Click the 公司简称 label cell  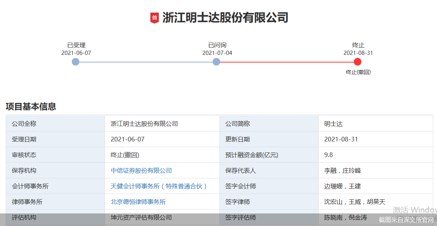[269, 123]
